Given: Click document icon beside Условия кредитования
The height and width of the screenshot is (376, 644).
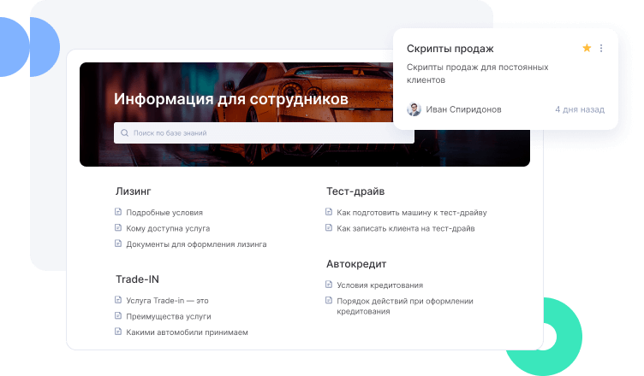Looking at the screenshot, I should point(329,285).
